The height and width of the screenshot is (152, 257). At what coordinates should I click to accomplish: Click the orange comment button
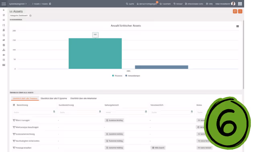[x=235, y=11]
